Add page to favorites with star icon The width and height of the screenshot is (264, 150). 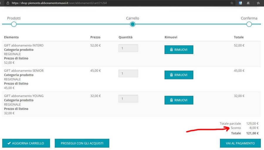coord(232,3)
